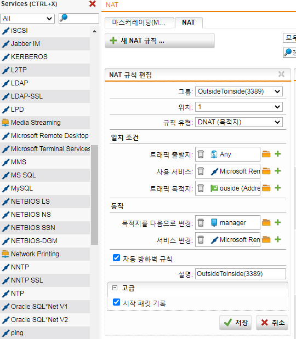This screenshot has width=296, height=339.
Task: Click green plus next to 사용 서비스 field
Action: click(x=278, y=171)
